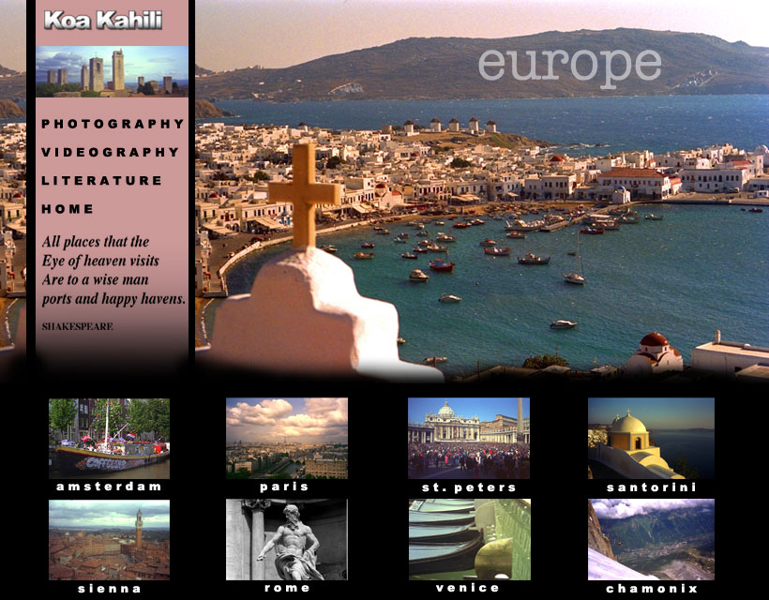Click the 'venice' text label
This screenshot has width=769, height=600.
468,588
